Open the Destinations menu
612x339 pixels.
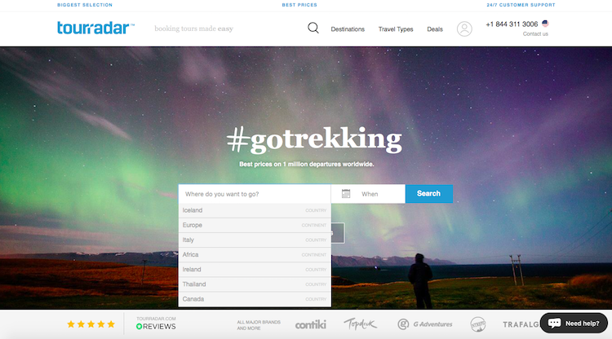(348, 29)
